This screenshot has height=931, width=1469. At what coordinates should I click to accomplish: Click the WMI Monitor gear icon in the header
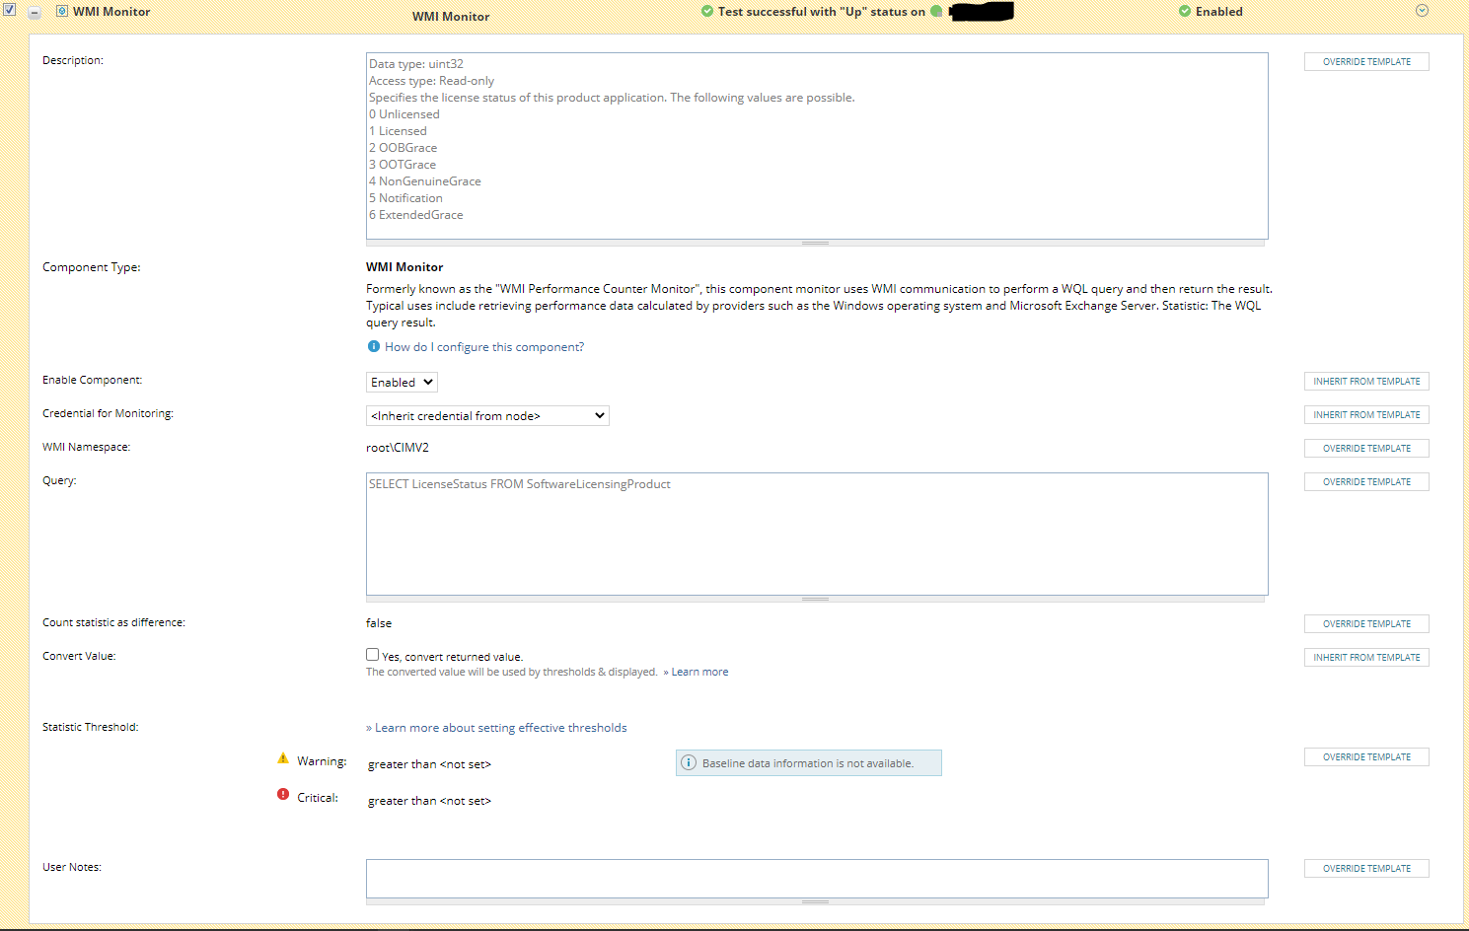click(x=63, y=11)
